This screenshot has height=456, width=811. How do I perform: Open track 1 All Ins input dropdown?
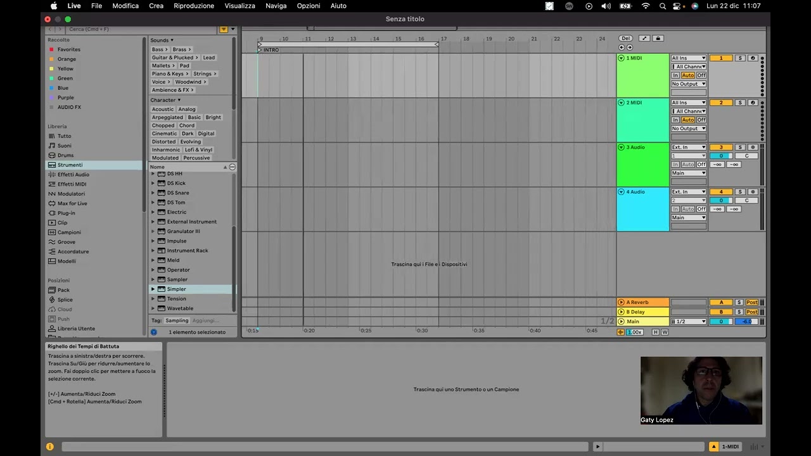pyautogui.click(x=689, y=58)
